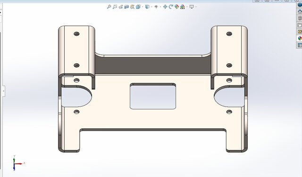Click the Edit Appearance color ball
The image size is (302, 177).
[176, 7]
